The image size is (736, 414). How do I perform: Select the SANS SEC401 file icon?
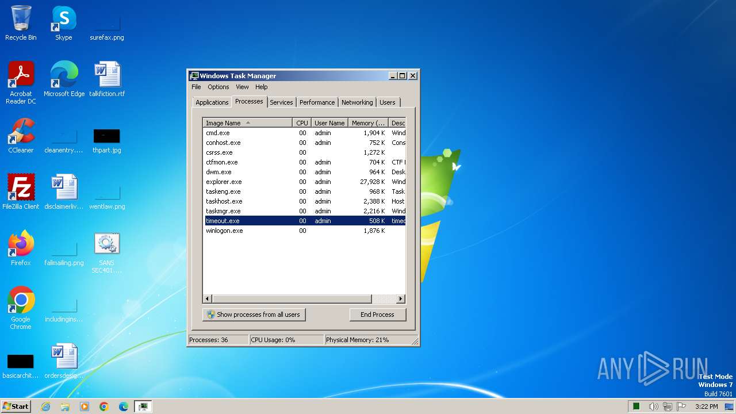107,253
